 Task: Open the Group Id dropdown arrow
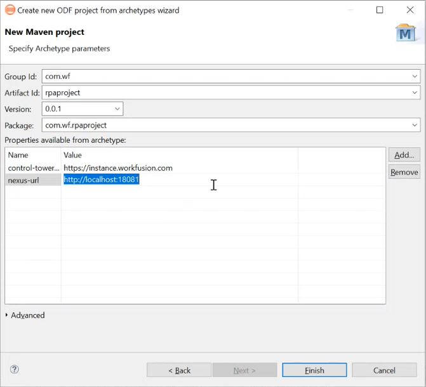tap(415, 76)
